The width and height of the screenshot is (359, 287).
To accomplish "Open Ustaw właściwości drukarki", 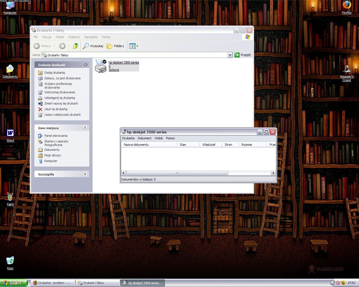I will pyautogui.click(x=62, y=115).
